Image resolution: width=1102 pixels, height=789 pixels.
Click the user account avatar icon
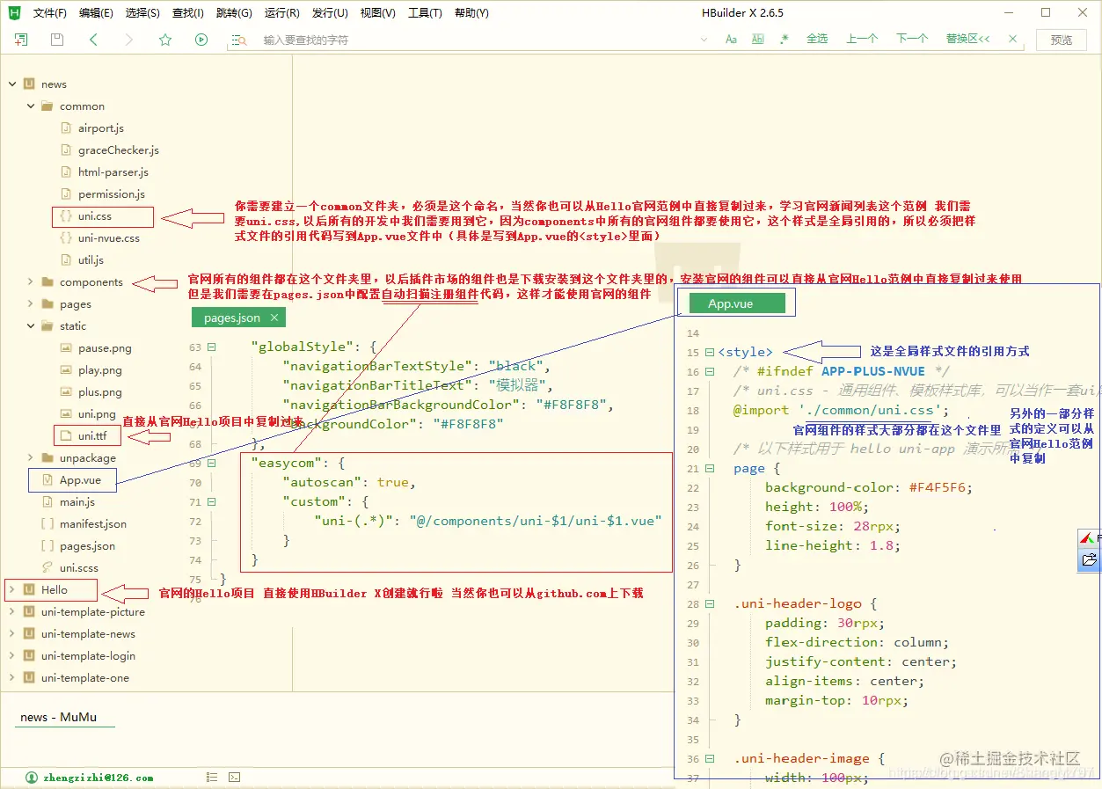tap(32, 778)
